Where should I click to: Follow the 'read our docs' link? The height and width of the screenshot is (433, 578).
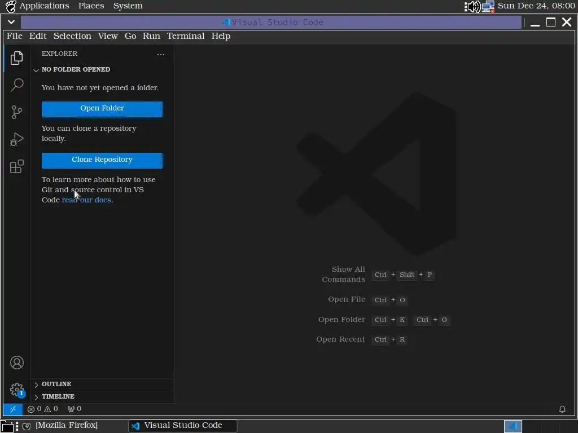(x=86, y=200)
